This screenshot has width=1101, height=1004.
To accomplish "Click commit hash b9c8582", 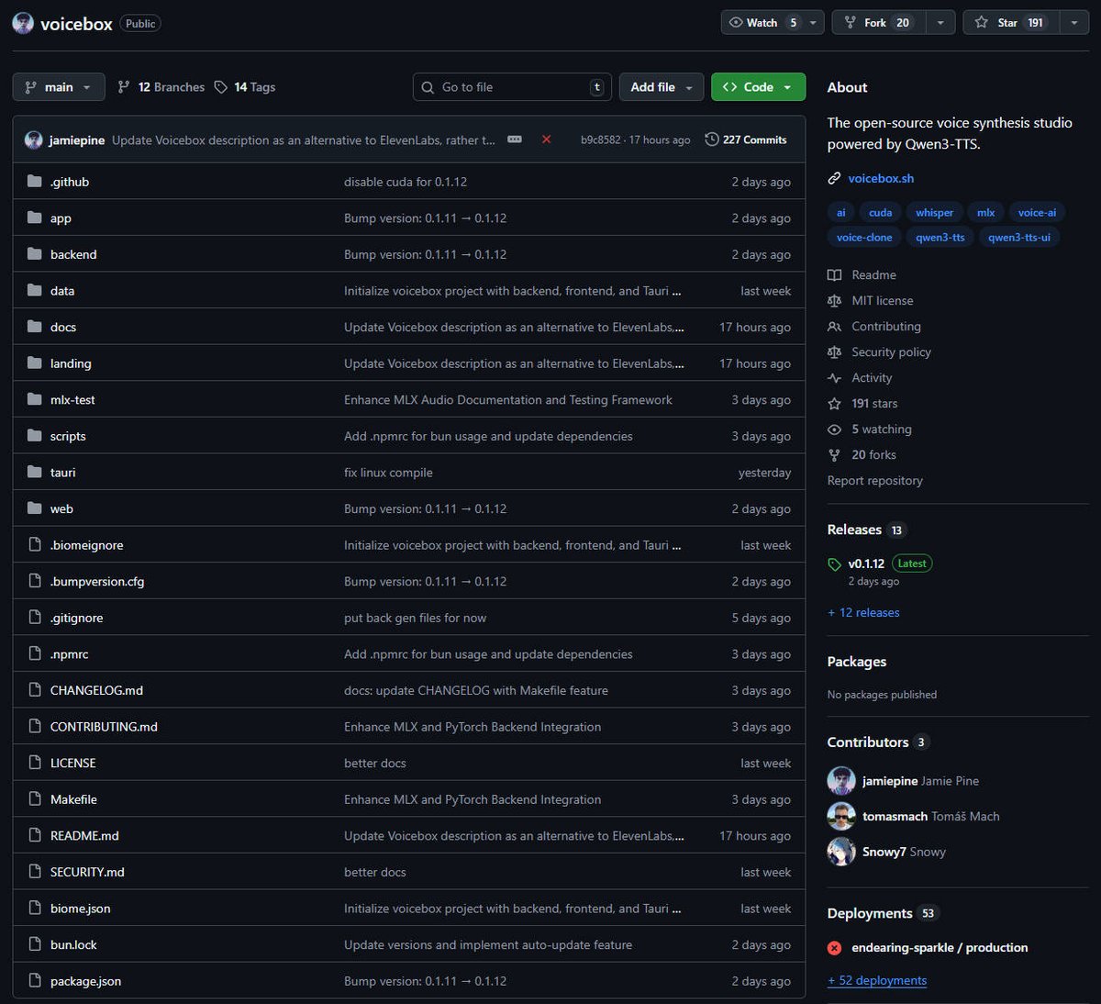I will (x=600, y=140).
